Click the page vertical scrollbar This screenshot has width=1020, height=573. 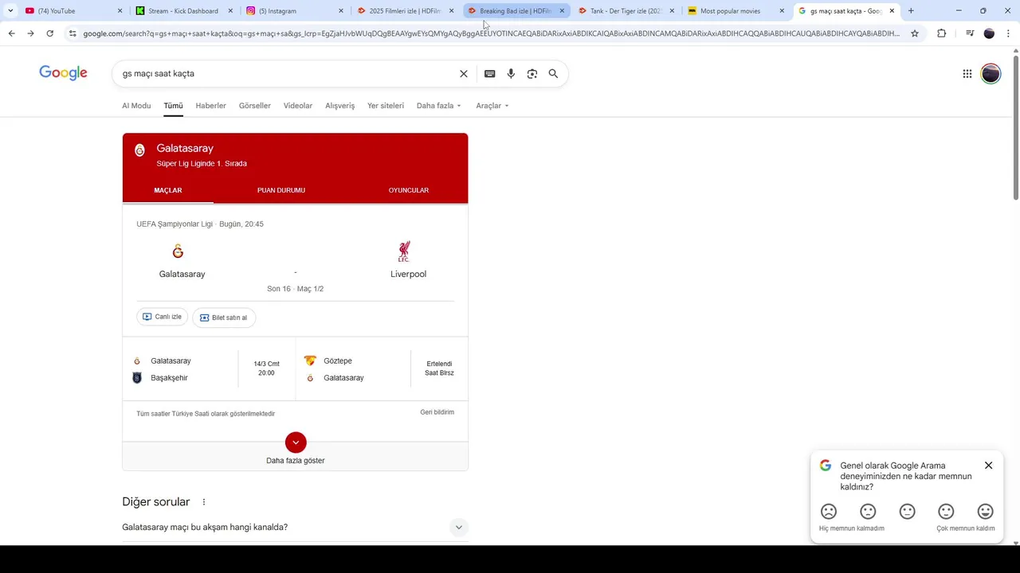click(x=1015, y=127)
